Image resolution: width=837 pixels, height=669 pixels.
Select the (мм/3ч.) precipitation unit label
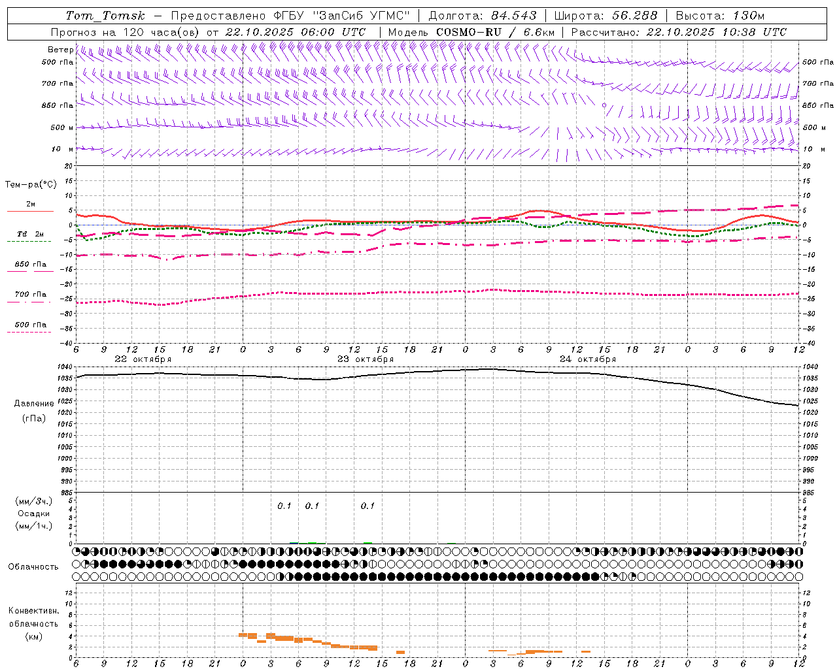point(34,501)
